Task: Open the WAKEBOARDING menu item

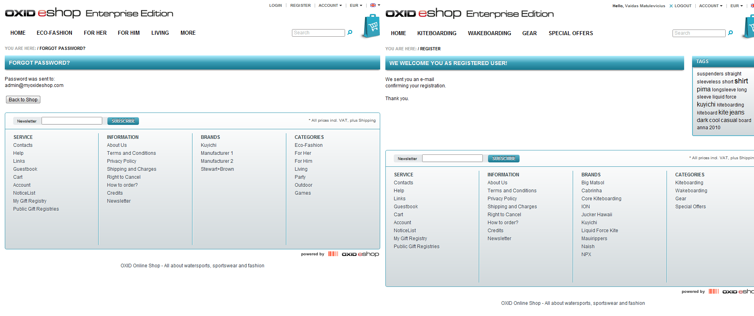Action: (x=489, y=34)
